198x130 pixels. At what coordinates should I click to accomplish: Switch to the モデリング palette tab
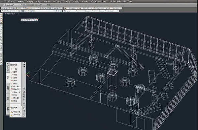coord(8,67)
